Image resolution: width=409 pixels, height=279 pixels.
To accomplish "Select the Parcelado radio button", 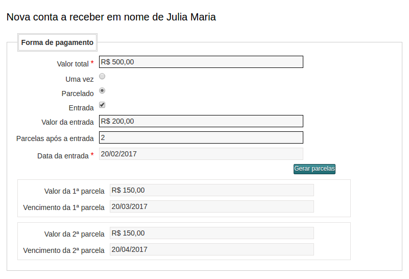I will click(102, 90).
